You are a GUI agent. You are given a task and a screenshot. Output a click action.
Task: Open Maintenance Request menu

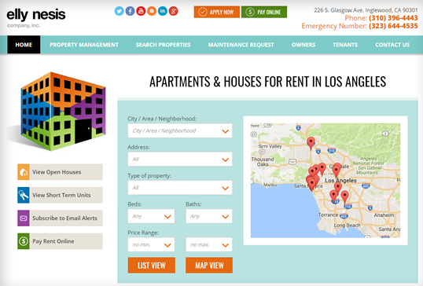(241, 45)
